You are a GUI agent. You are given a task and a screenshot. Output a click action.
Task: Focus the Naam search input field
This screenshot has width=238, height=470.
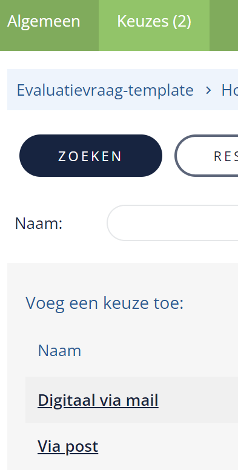(173, 223)
